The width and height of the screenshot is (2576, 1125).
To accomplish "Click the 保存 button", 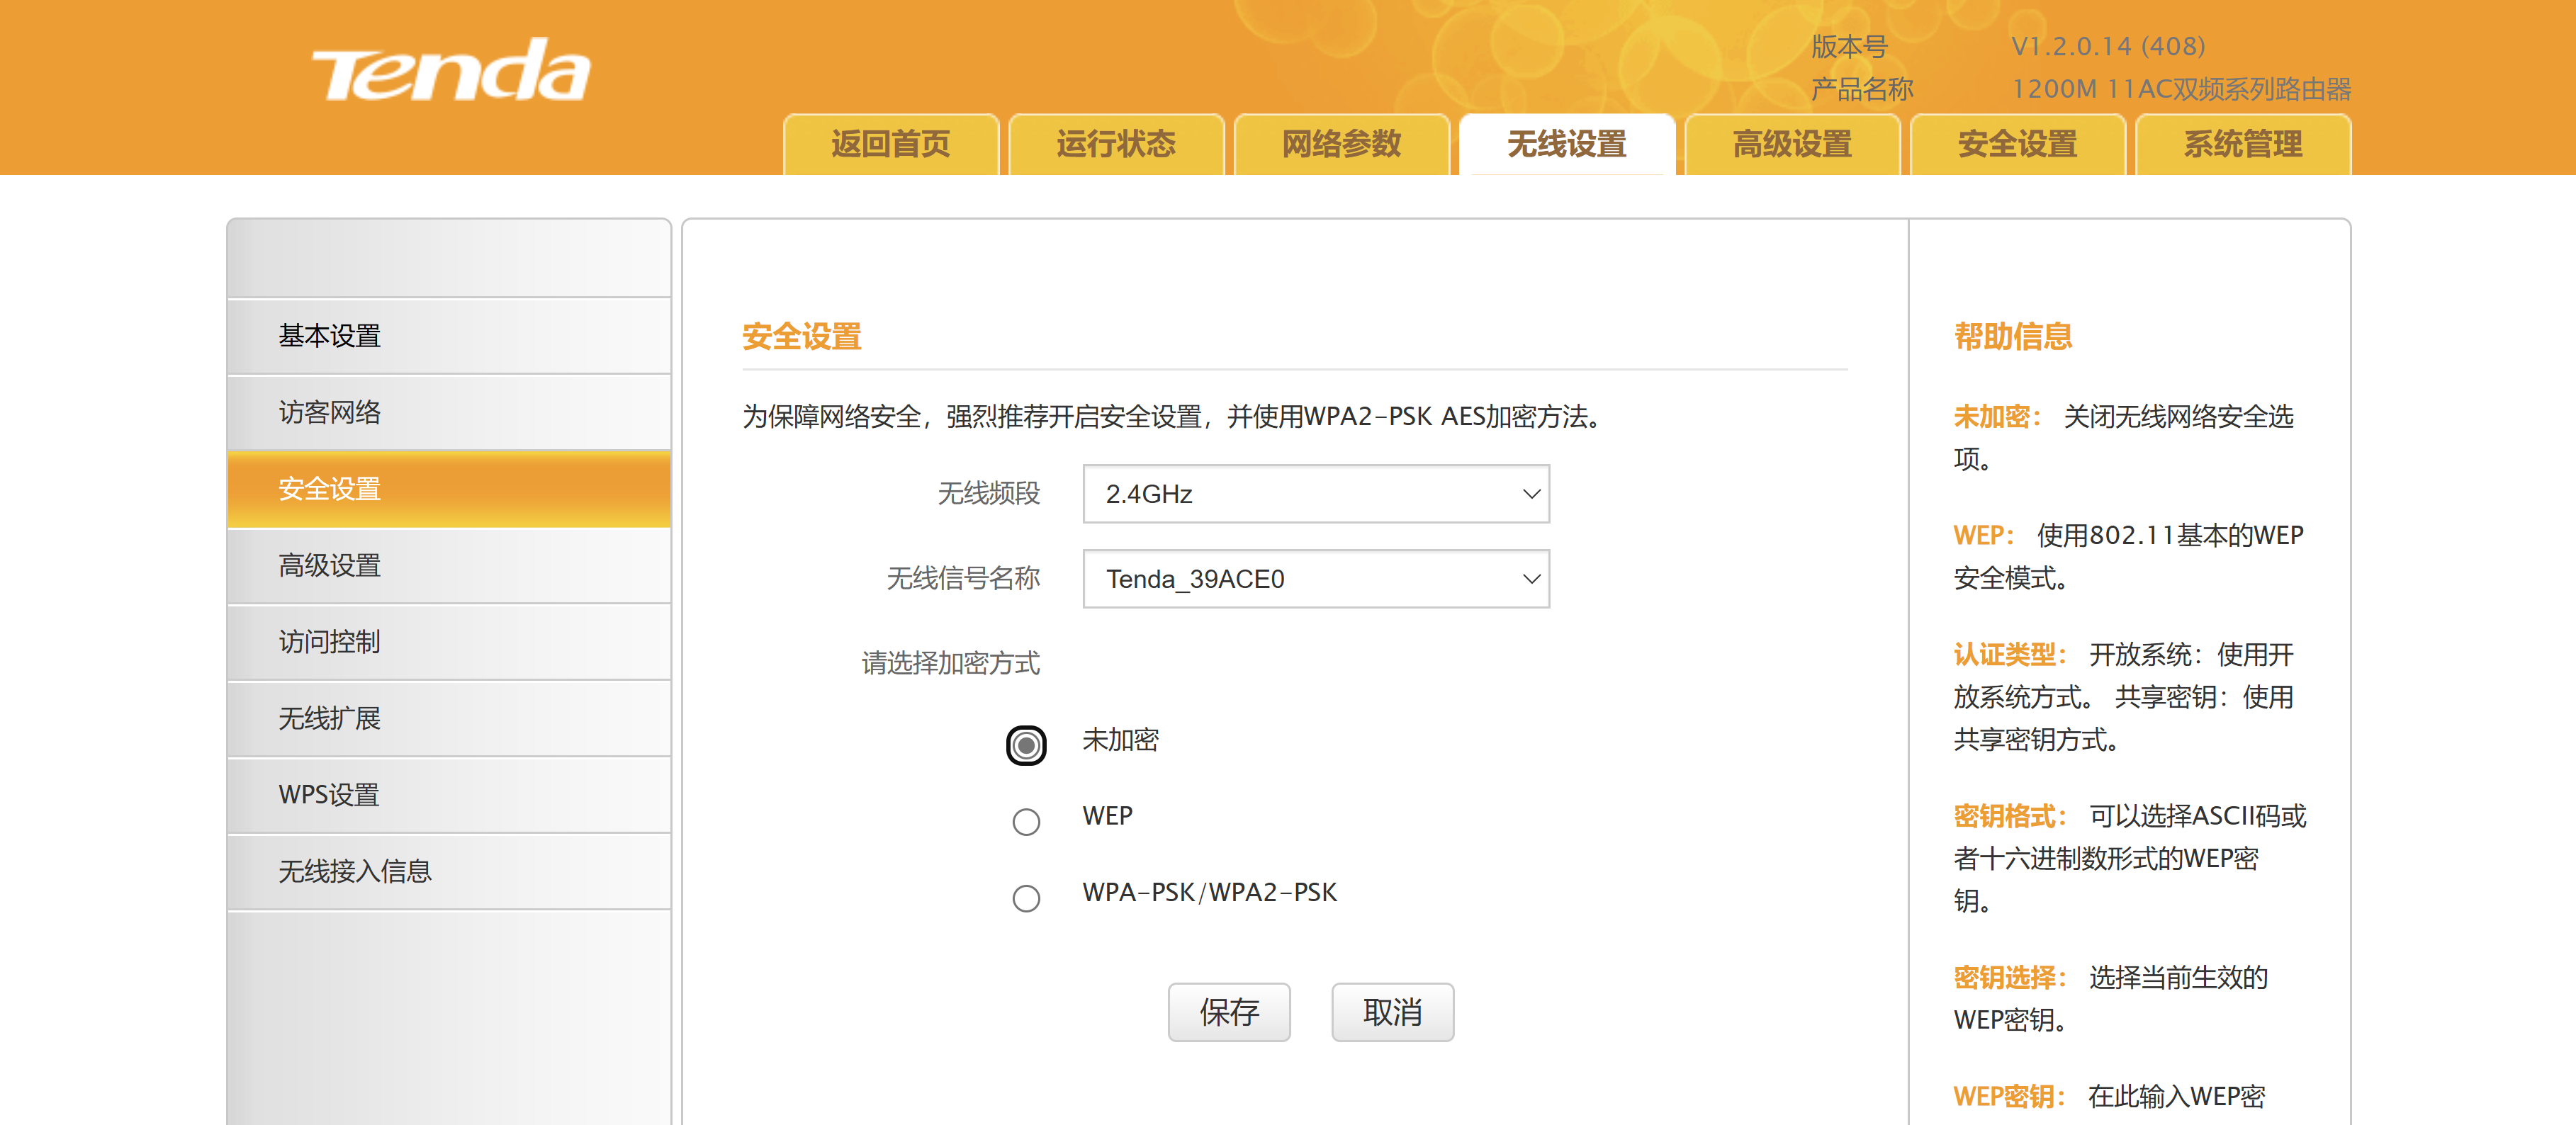I will coord(1228,1011).
